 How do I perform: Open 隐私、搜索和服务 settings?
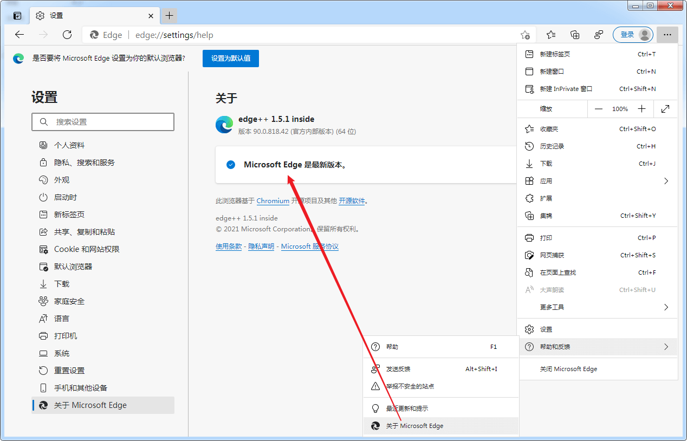tap(103, 163)
